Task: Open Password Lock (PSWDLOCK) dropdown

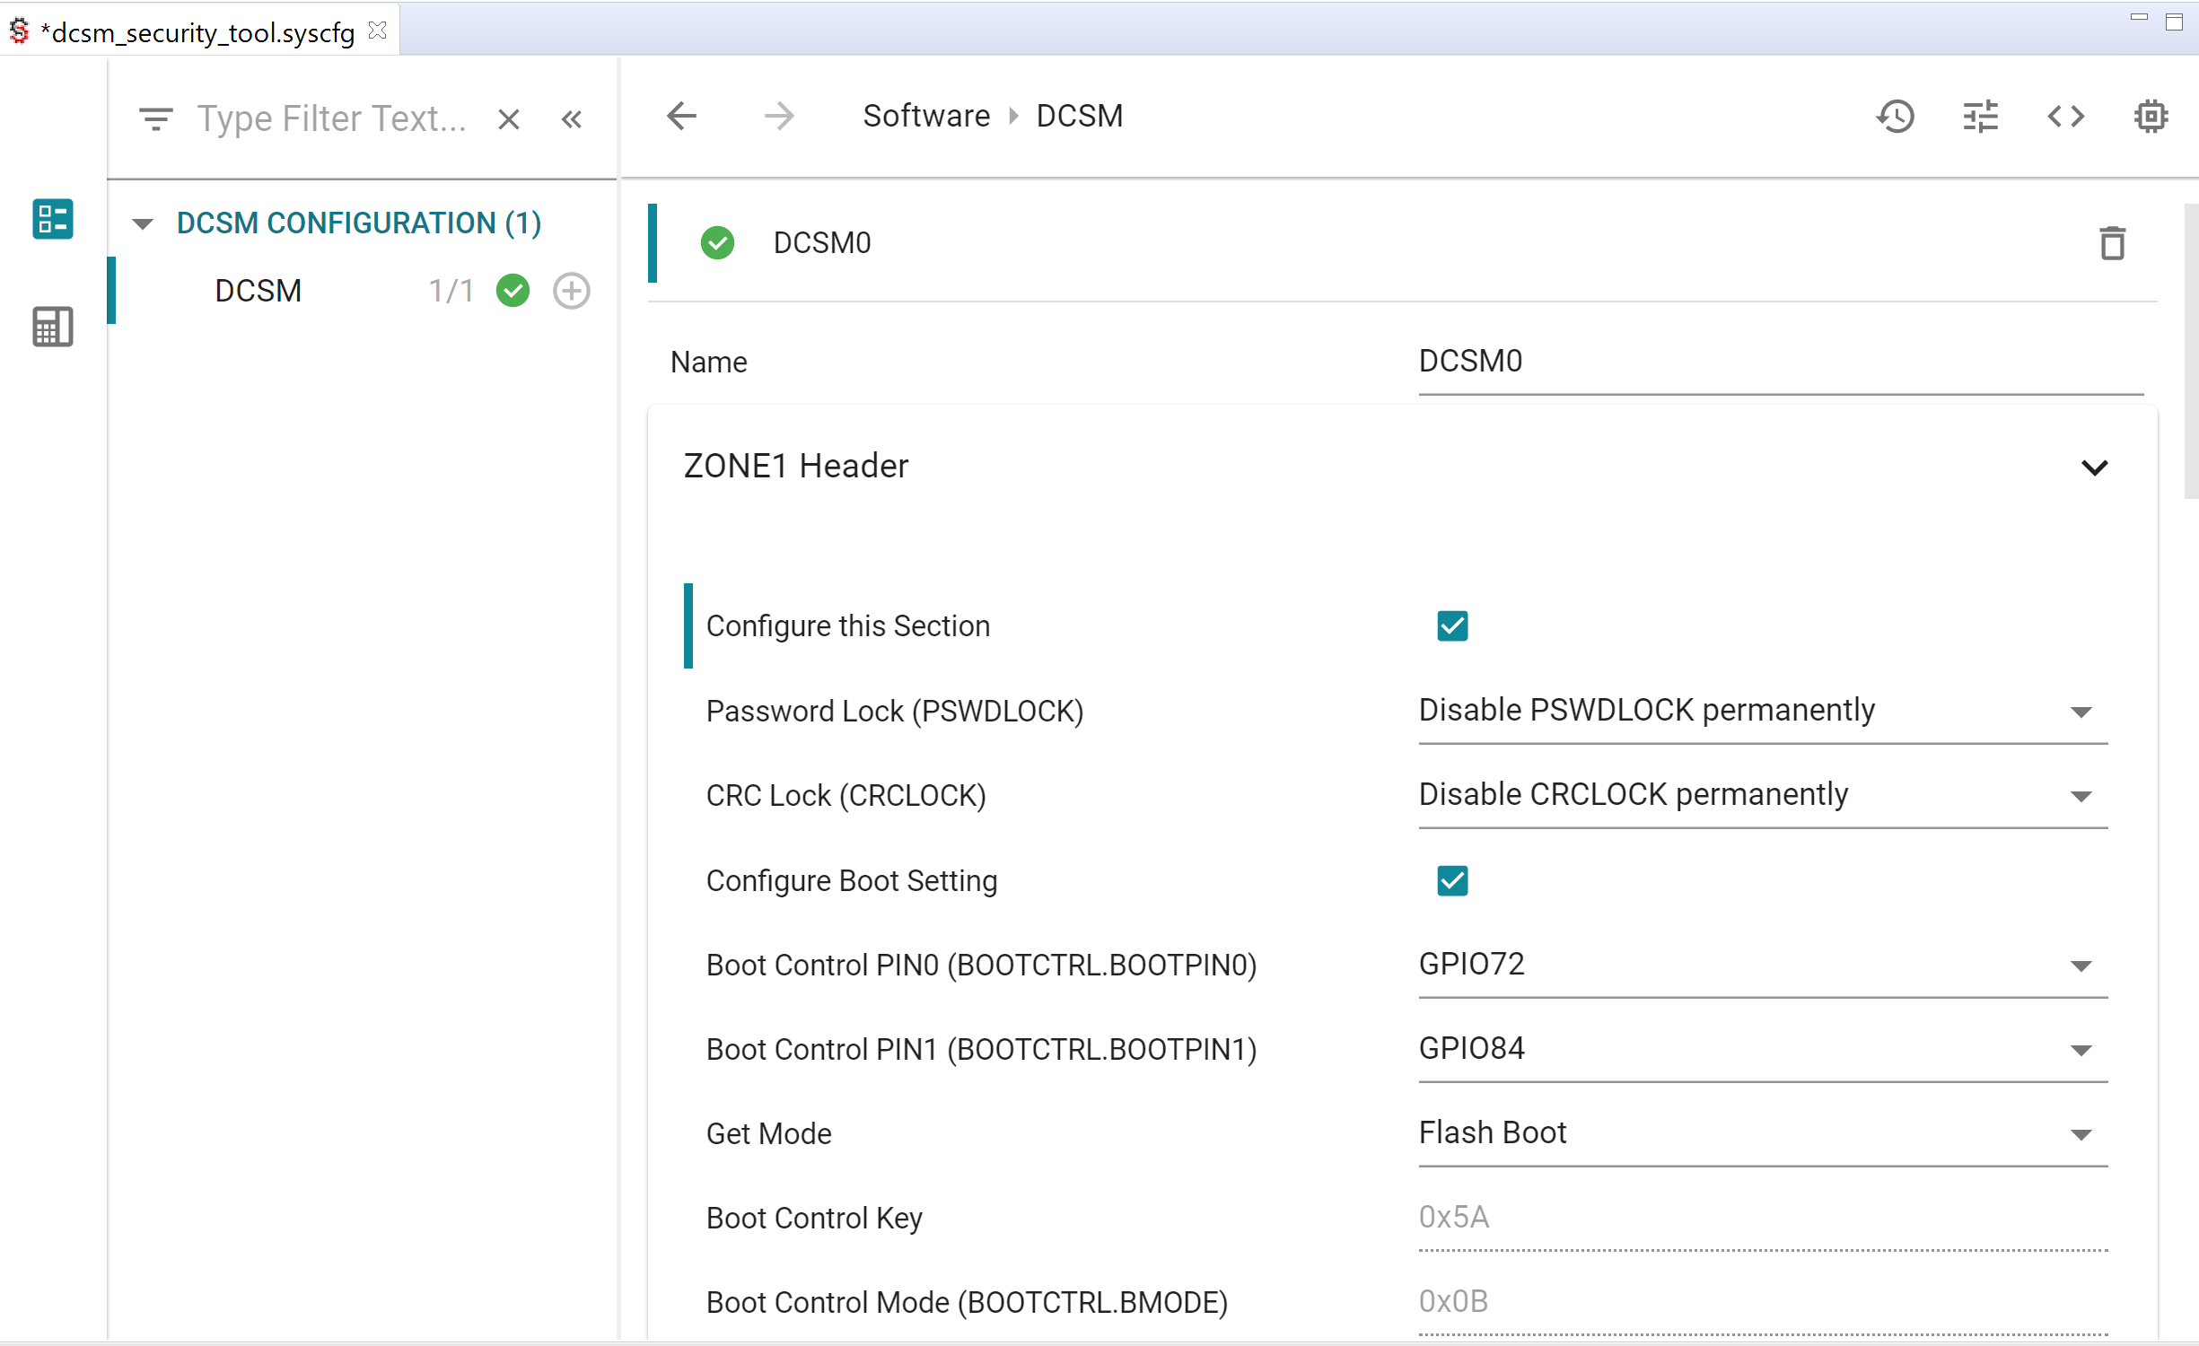Action: (x=1763, y=711)
